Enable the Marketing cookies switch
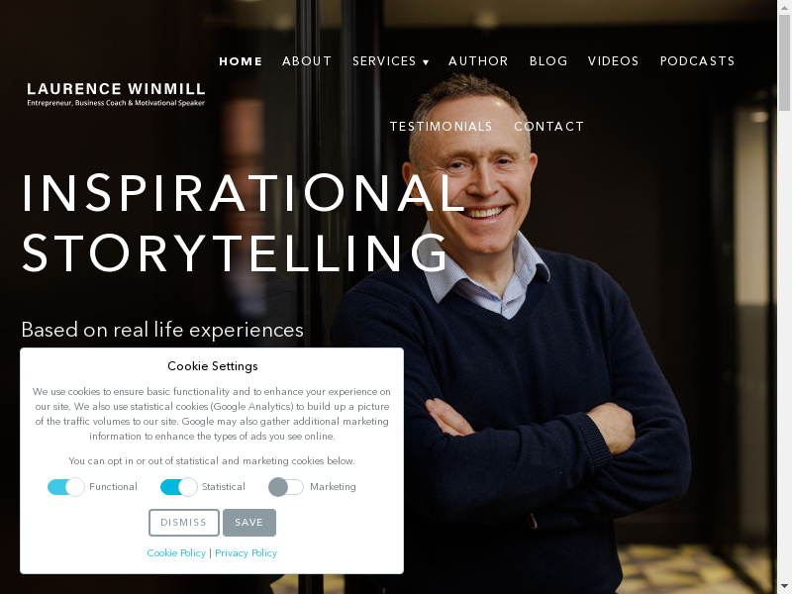Viewport: 792px width, 594px height. (286, 487)
